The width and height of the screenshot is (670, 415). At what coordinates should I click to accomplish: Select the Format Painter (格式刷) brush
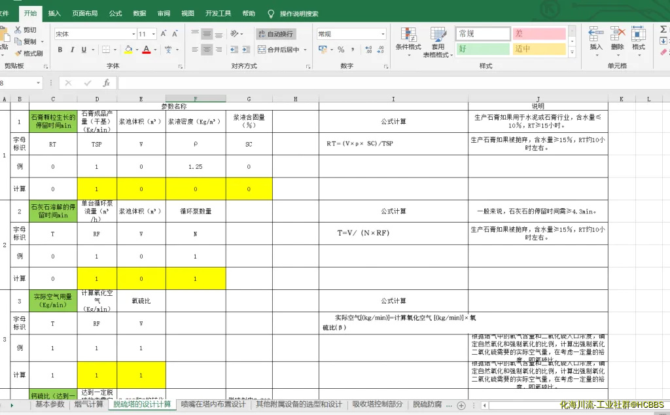(18, 54)
